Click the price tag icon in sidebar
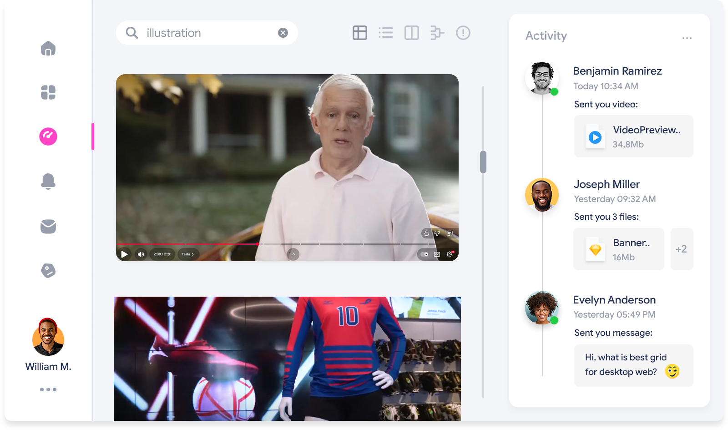Screen dimensions: 728x430 pyautogui.click(x=48, y=271)
